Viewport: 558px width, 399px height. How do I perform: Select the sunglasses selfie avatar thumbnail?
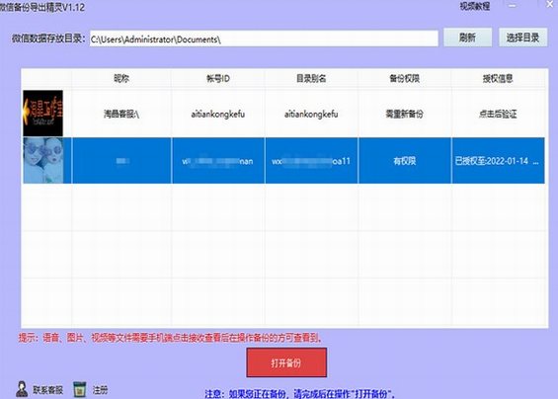point(43,161)
